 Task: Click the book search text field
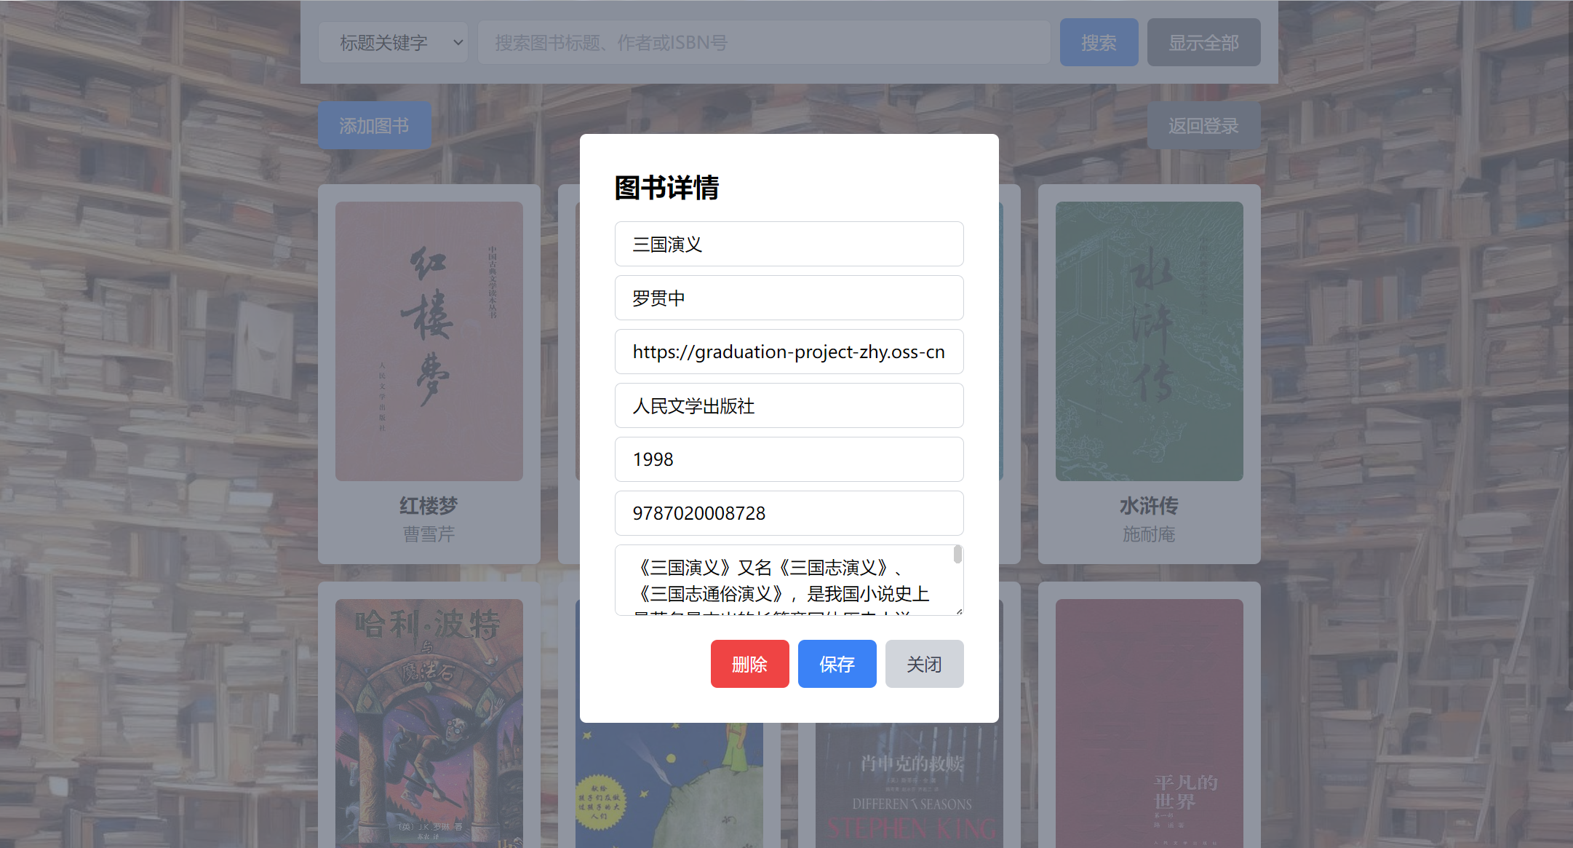(764, 43)
